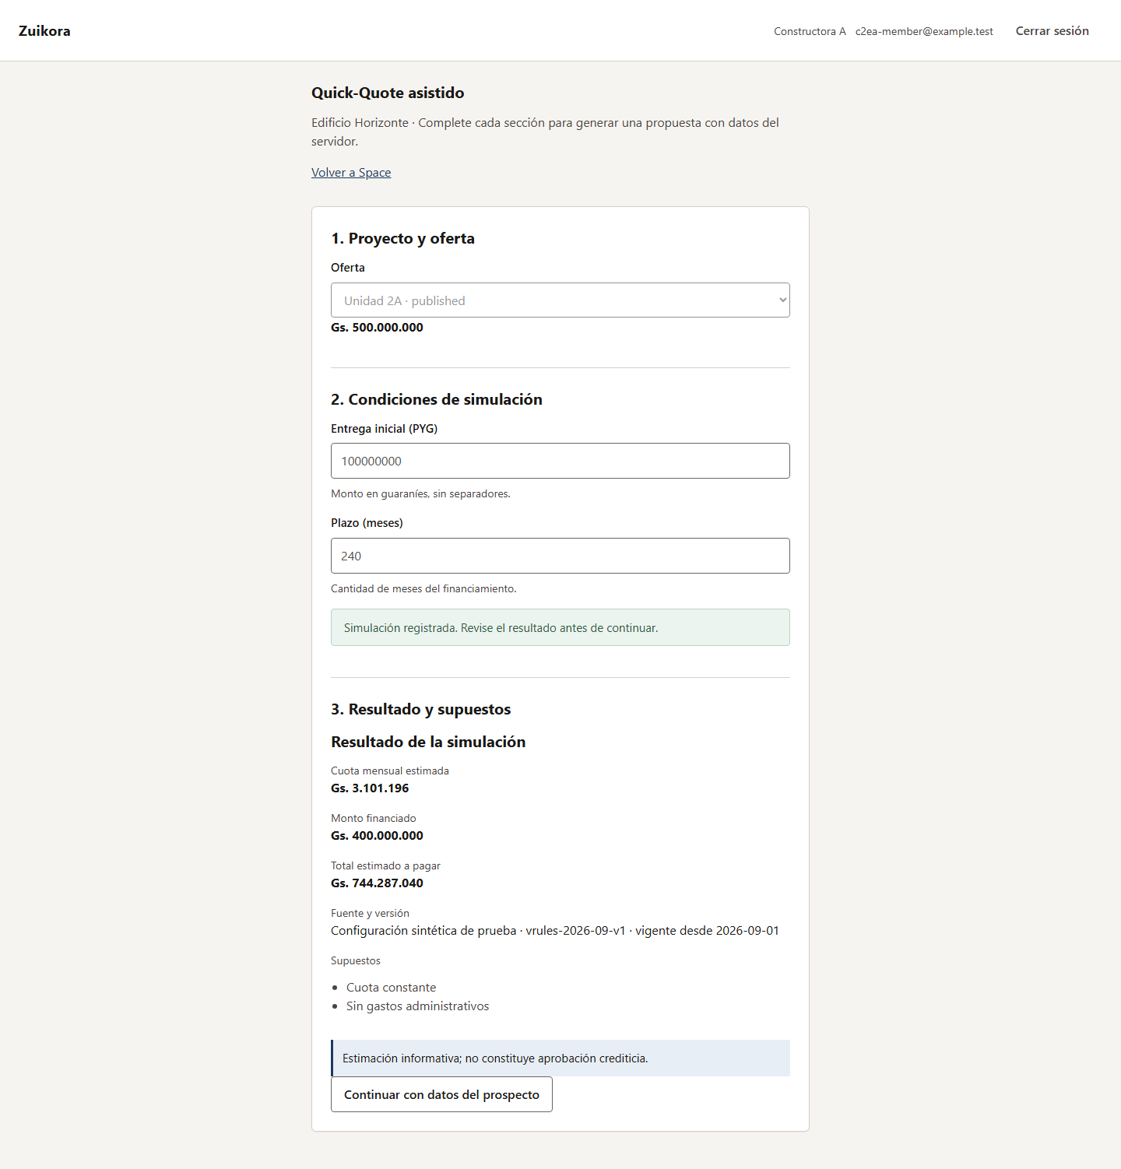
Task: Click the Quick-Quote asistido heading
Action: tap(388, 93)
